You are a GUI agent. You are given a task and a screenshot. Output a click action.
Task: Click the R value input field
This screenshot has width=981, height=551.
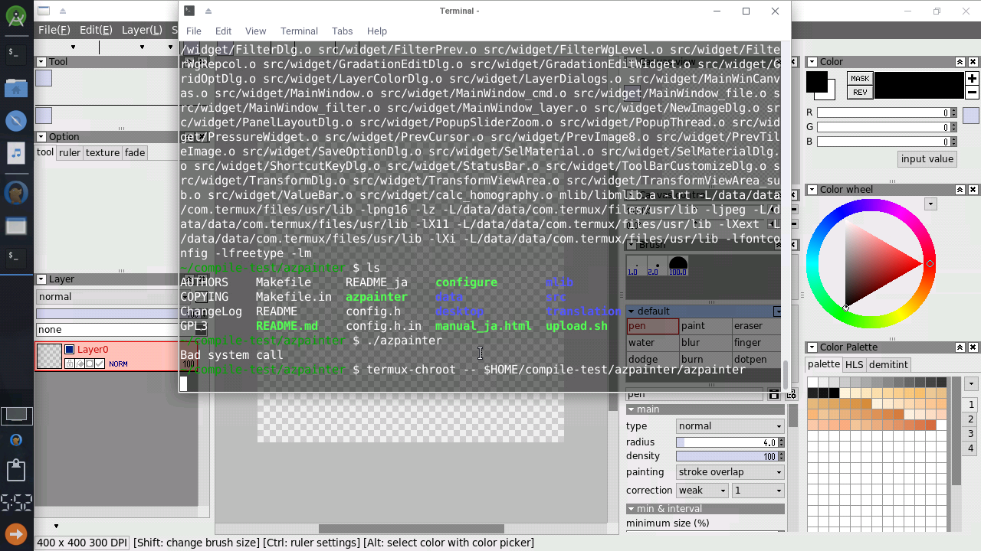click(x=884, y=113)
